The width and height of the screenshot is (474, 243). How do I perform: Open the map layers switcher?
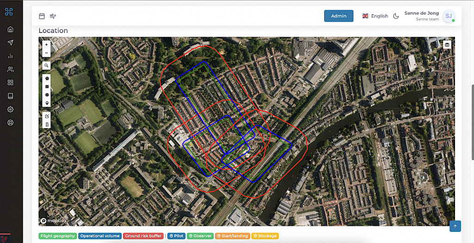[x=447, y=44]
